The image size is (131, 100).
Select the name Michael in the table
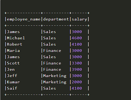pyautogui.click(x=16, y=38)
